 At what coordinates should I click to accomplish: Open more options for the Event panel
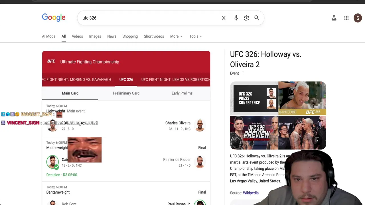(243, 73)
